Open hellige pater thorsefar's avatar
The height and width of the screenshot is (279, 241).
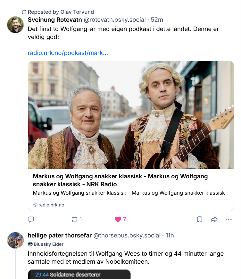click(x=15, y=240)
